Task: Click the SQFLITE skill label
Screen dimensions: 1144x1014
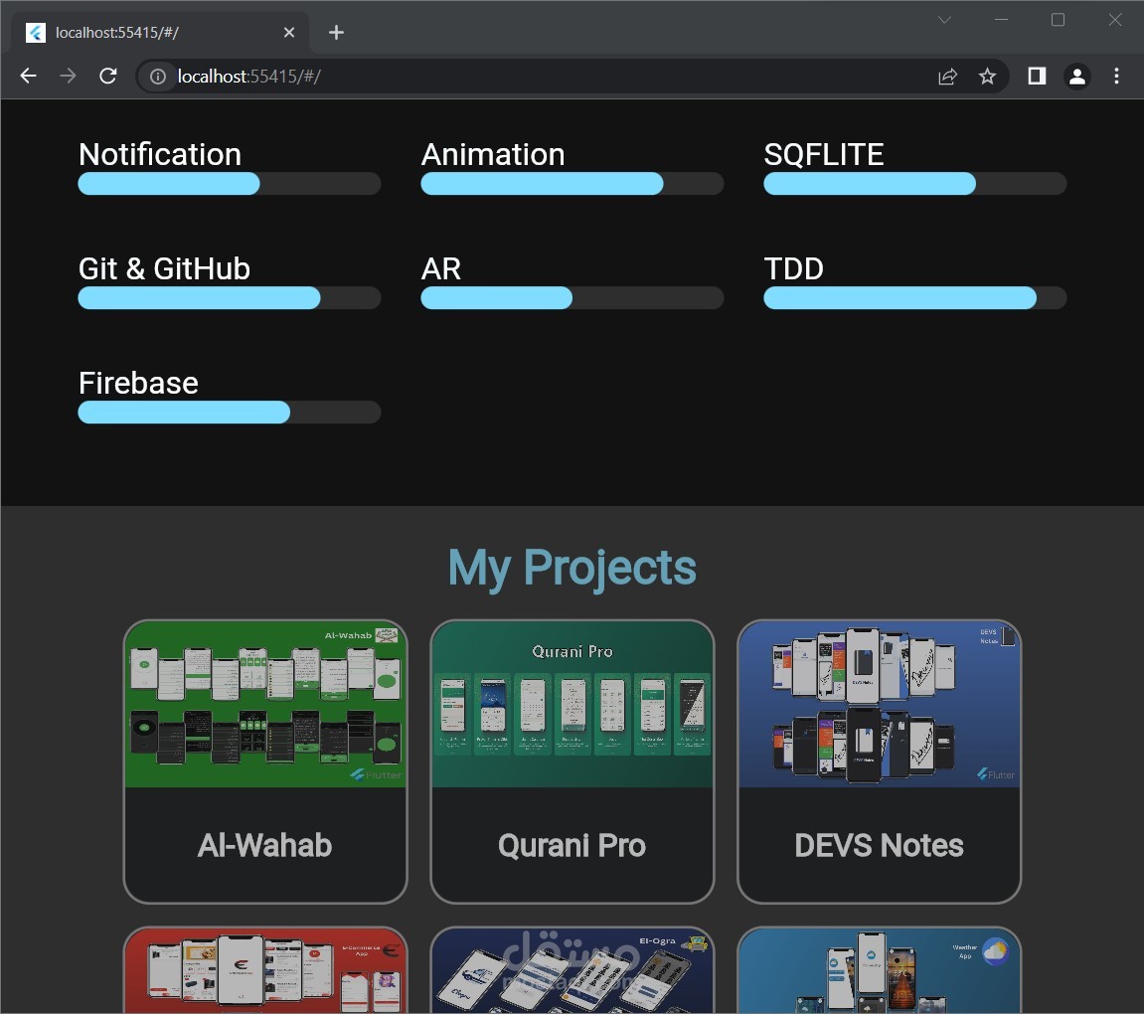Action: tap(824, 155)
